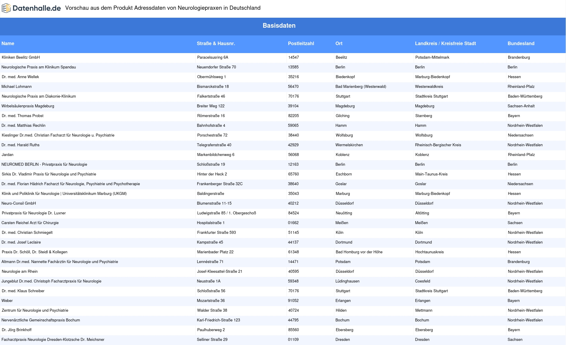Click the Gilching town cell
The image size is (566, 345).
[x=343, y=116]
